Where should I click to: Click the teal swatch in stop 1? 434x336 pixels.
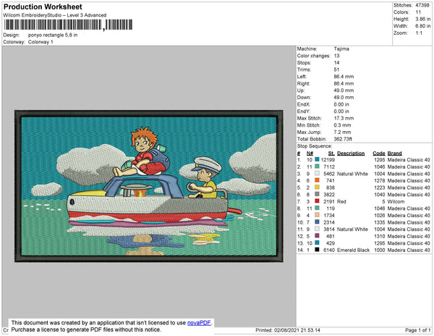[317, 159]
